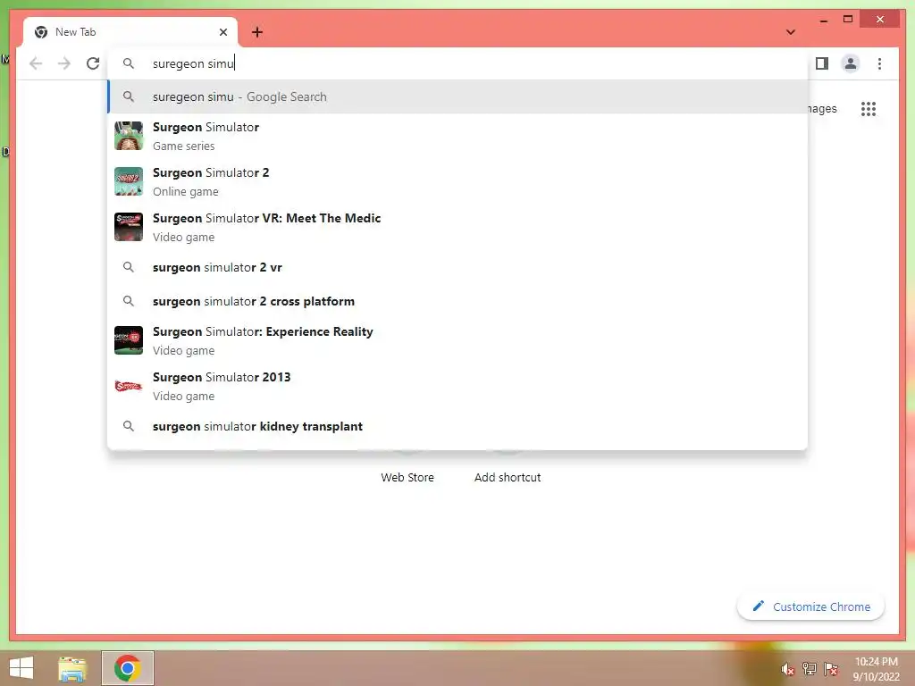Minimize the Chrome window
The image size is (915, 686).
[x=823, y=20]
